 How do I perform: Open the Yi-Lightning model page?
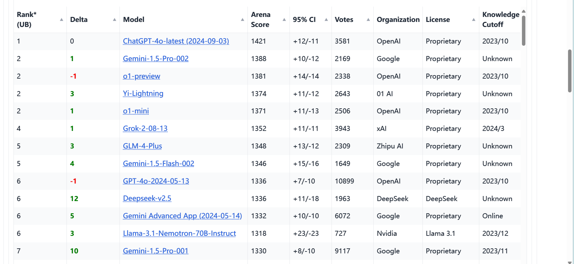click(x=143, y=94)
